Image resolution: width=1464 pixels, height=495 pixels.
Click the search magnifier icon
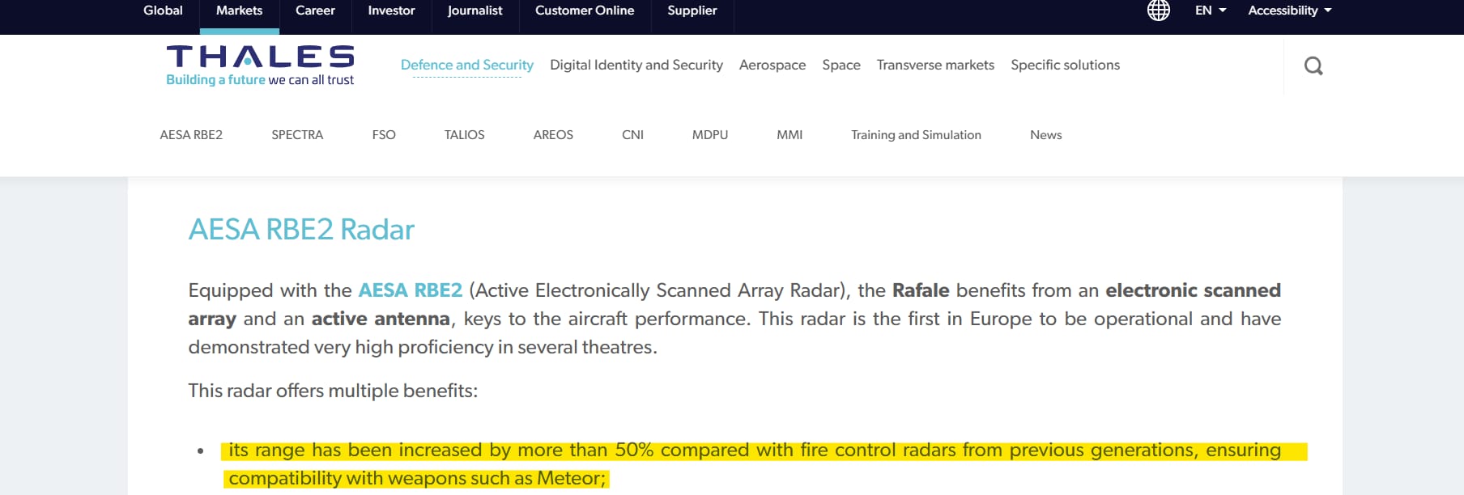(x=1313, y=66)
